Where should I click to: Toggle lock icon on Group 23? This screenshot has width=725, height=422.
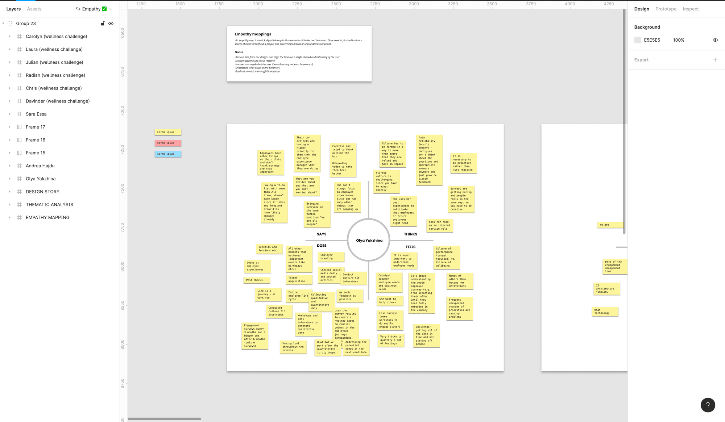coord(103,23)
